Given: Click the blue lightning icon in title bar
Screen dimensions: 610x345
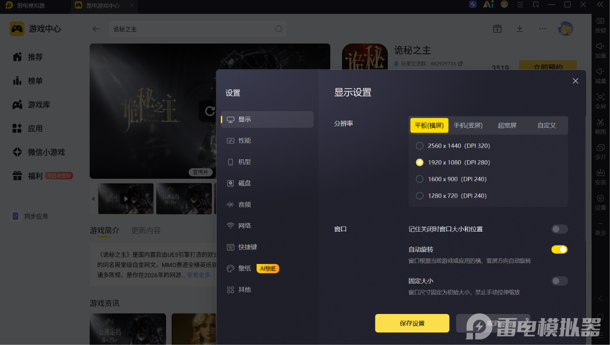Looking at the screenshot, I should click(x=473, y=5).
